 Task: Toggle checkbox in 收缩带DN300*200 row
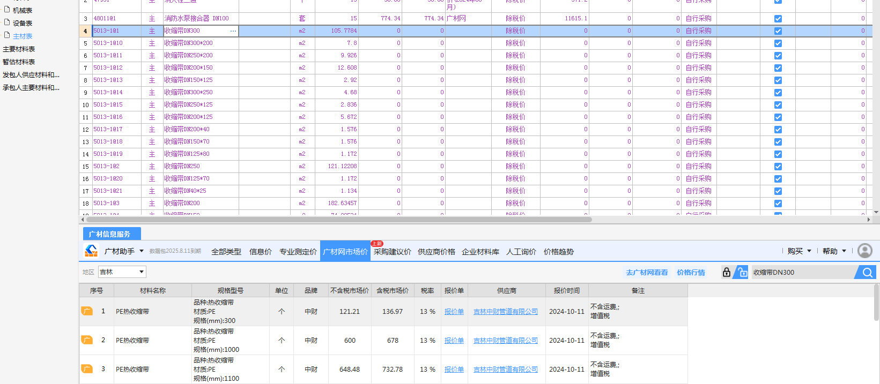[x=778, y=43]
